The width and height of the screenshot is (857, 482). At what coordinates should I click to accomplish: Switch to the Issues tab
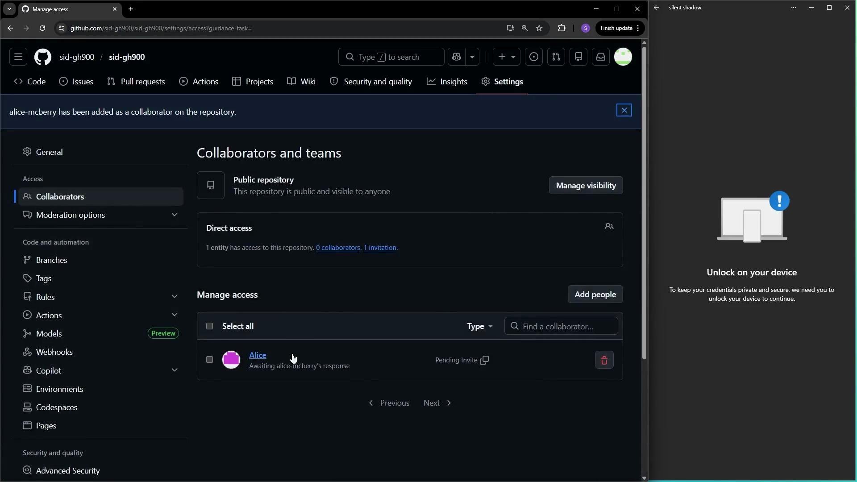tap(76, 82)
